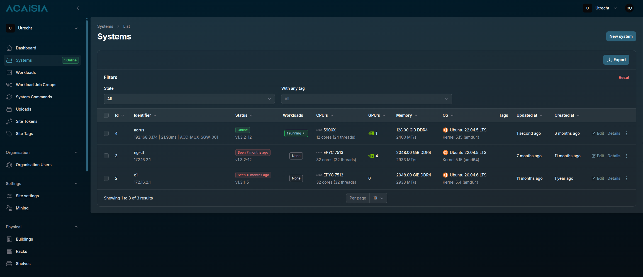Toggle the select-all checkbox in header
Viewport: 643px width, 277px height.
coord(106,115)
